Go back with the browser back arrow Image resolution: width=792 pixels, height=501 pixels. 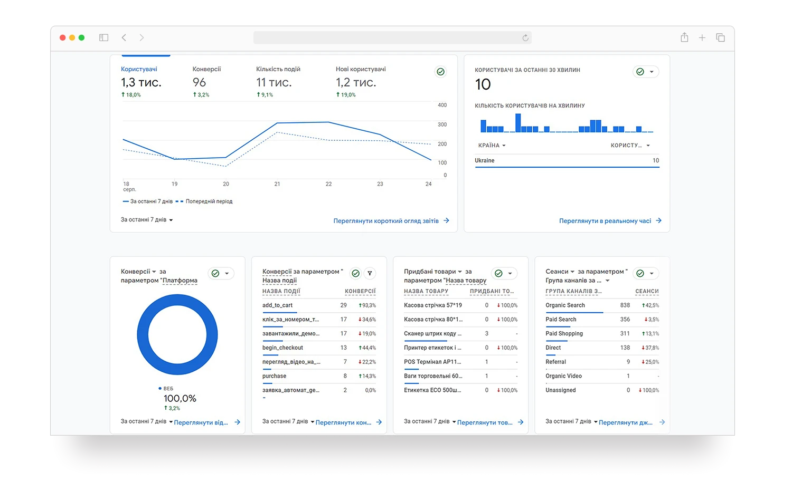coord(124,37)
